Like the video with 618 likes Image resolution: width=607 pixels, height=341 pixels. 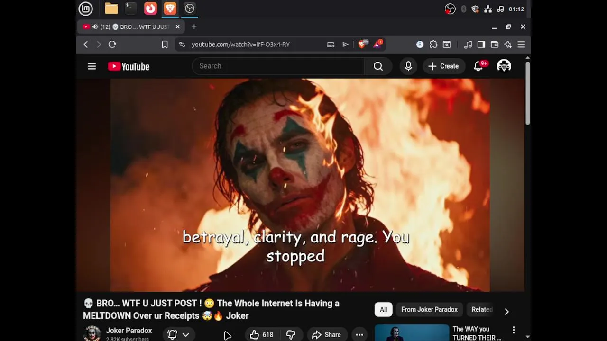point(261,335)
